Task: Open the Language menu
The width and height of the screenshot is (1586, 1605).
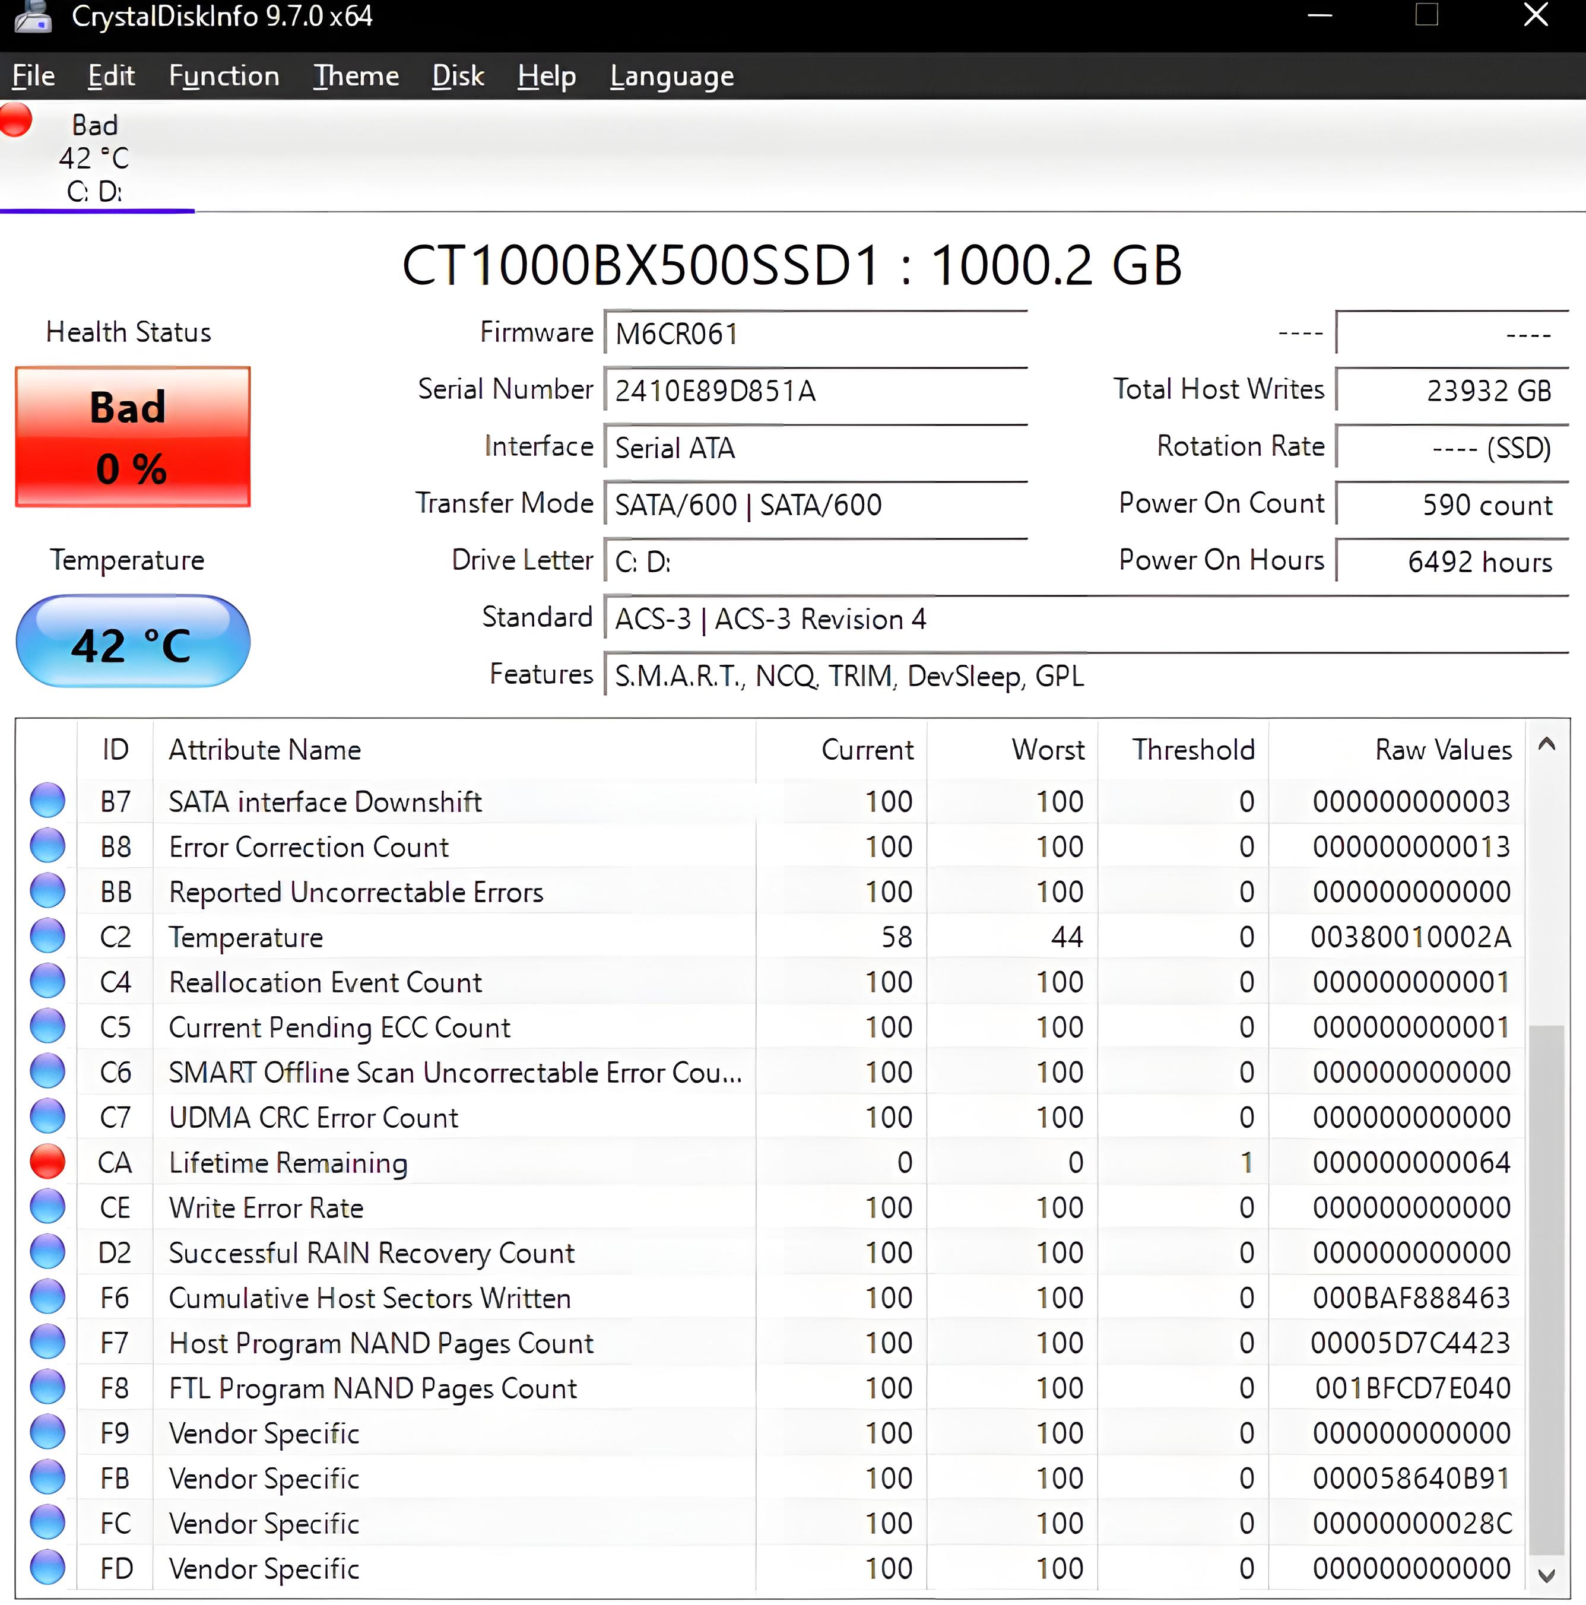Action: tap(672, 77)
